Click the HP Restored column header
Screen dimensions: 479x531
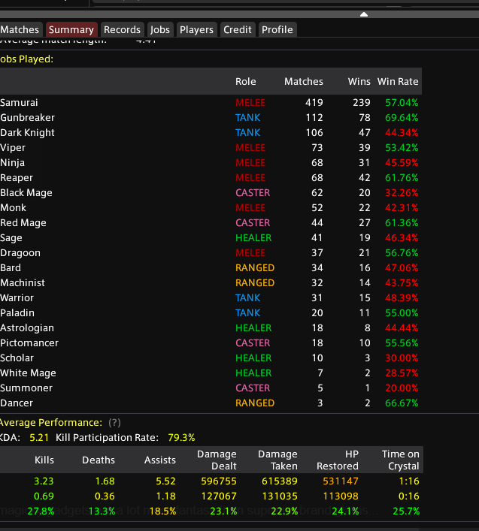click(x=338, y=460)
